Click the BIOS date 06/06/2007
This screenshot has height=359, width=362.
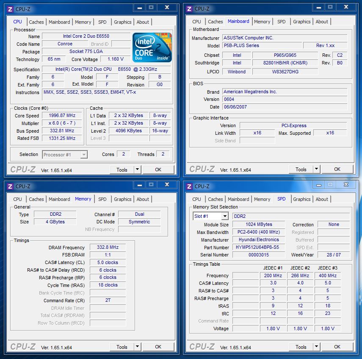pos(285,107)
